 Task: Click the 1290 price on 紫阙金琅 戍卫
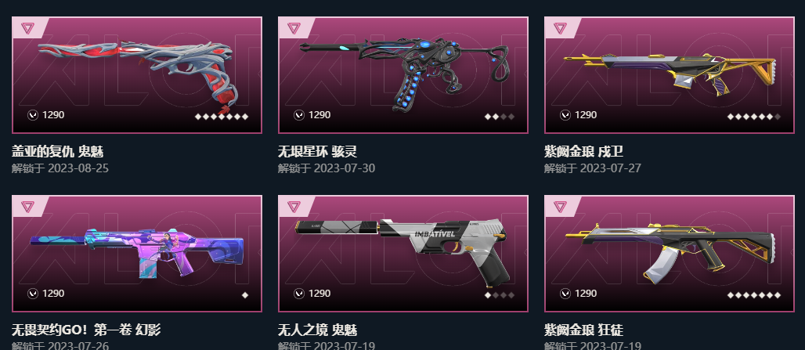(x=586, y=115)
